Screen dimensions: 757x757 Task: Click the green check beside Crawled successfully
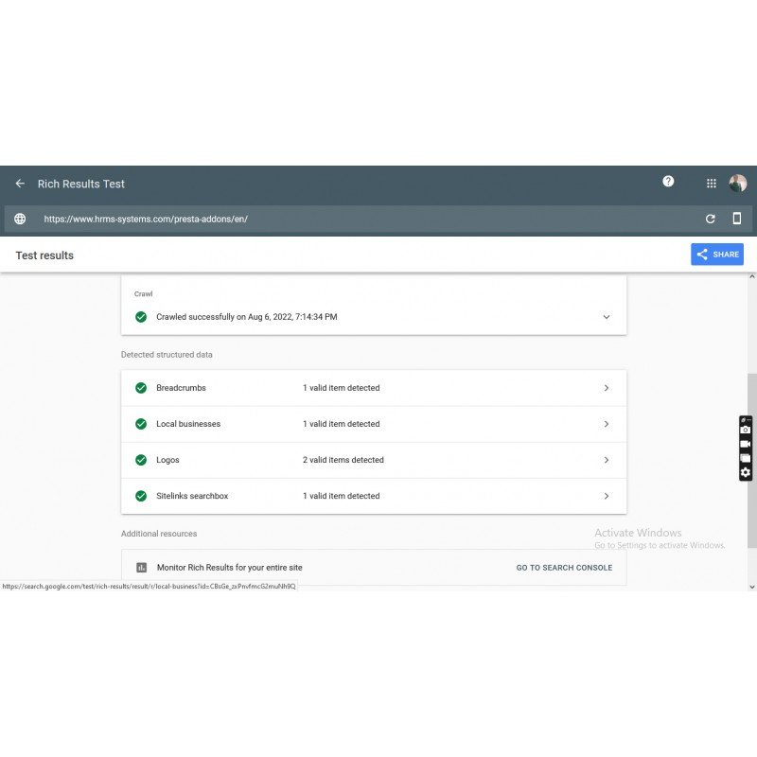click(141, 317)
